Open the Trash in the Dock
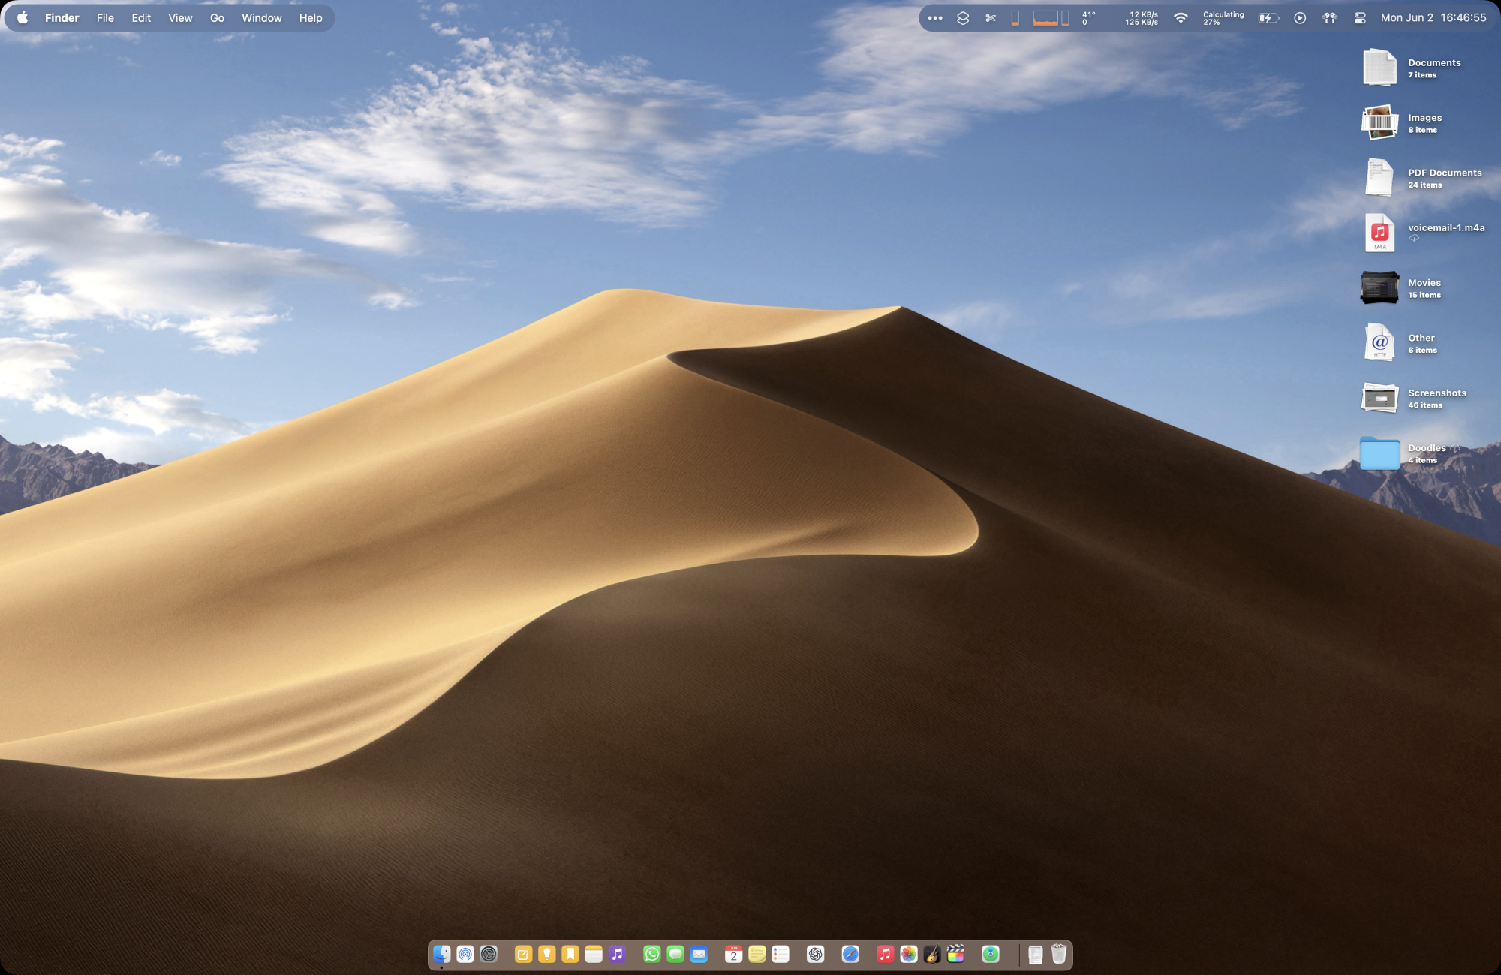 [x=1058, y=954]
